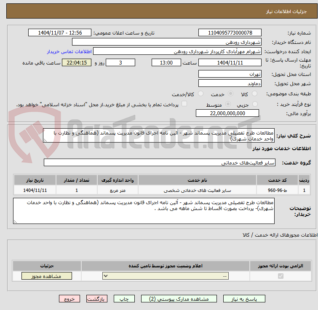Click the need date cell 1404/11/11

[35, 190]
